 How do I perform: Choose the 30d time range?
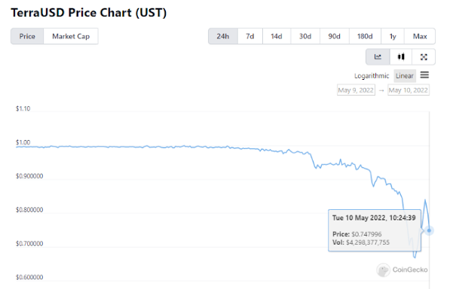pyautogui.click(x=305, y=36)
